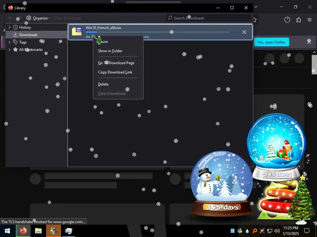Click the rightmost pinned taskbar app icon
Viewport: 317px width, 237px height.
click(68, 231)
